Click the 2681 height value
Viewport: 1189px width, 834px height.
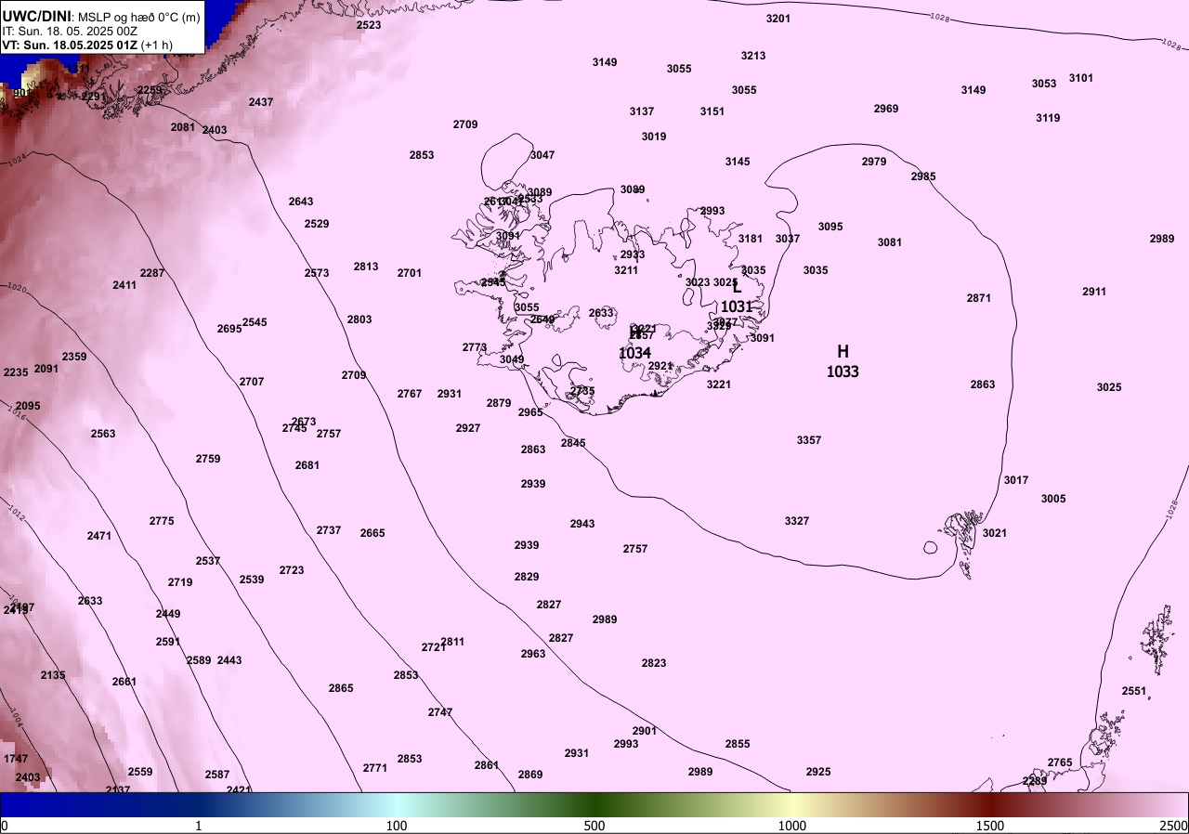(307, 465)
